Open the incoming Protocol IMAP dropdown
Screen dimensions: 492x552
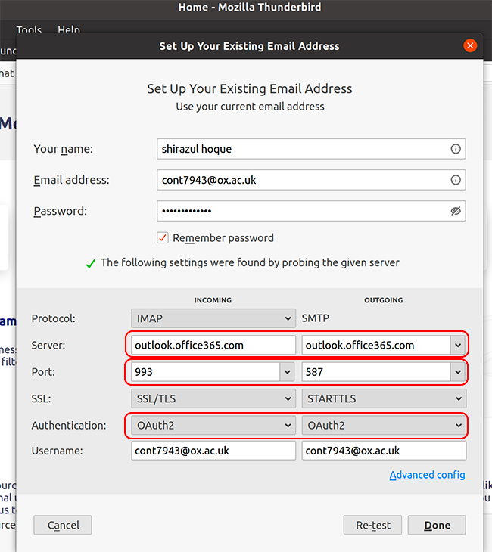coord(213,318)
